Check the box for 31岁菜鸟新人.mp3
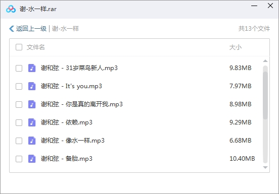 click(x=19, y=68)
